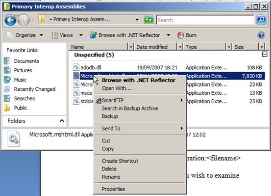Click the Documents folder icon
The image size is (271, 196).
coord(7,61)
